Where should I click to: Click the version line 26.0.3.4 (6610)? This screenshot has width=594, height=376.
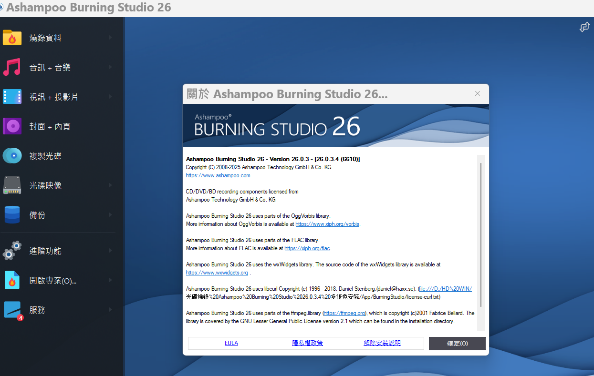[273, 159]
